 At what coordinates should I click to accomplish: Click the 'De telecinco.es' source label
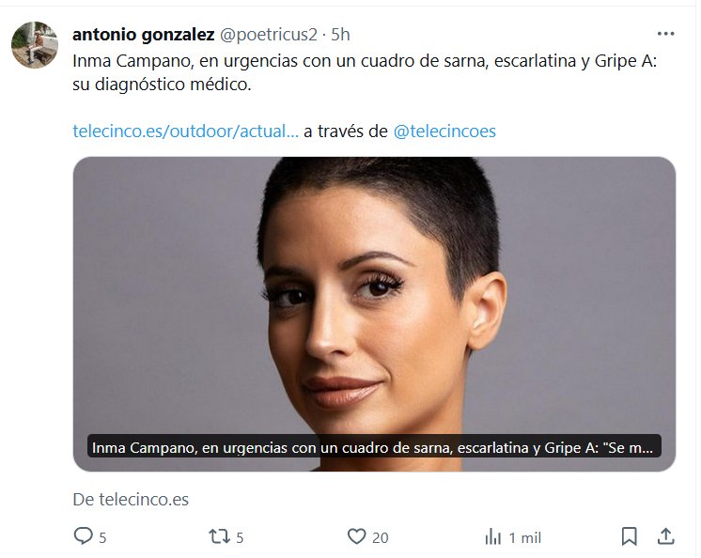(131, 499)
